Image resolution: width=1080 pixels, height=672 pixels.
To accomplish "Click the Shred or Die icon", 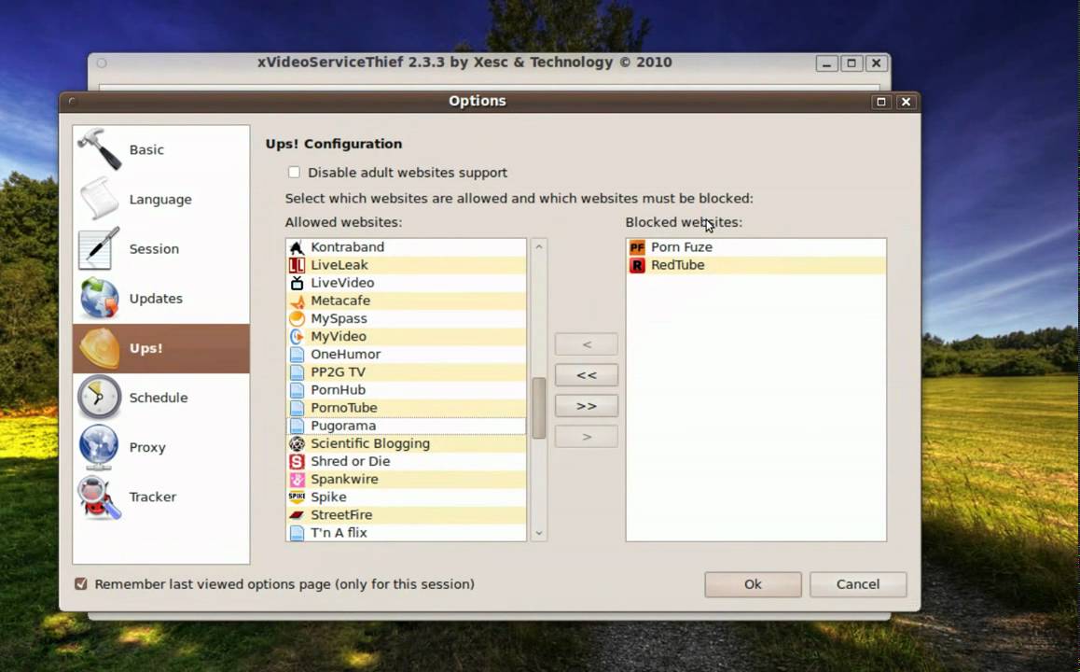I will (x=297, y=462).
